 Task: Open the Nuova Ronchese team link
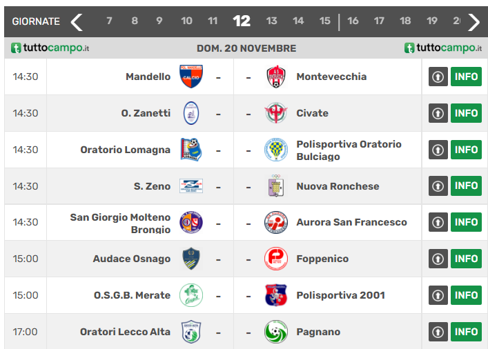click(338, 186)
